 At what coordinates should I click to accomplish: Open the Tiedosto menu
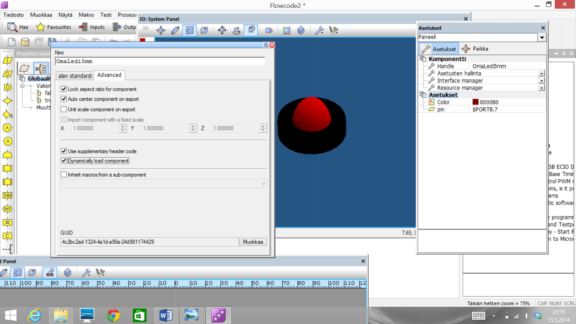[x=13, y=15]
